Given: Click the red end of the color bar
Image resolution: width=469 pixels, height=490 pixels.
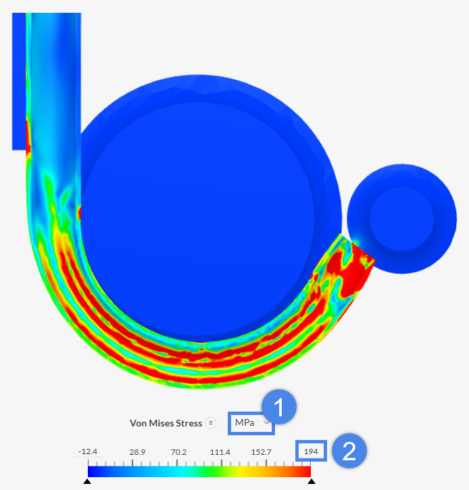Looking at the screenshot, I should tap(301, 471).
